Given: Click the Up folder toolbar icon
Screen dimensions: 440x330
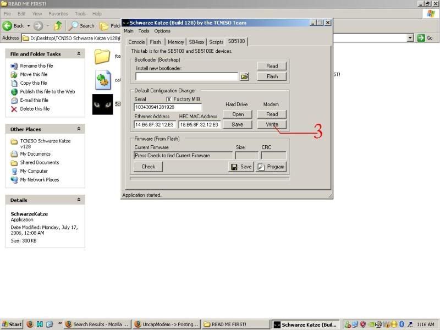Looking at the screenshot, I should pyautogui.click(x=58, y=25).
